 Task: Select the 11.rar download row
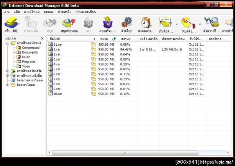click(139, 45)
